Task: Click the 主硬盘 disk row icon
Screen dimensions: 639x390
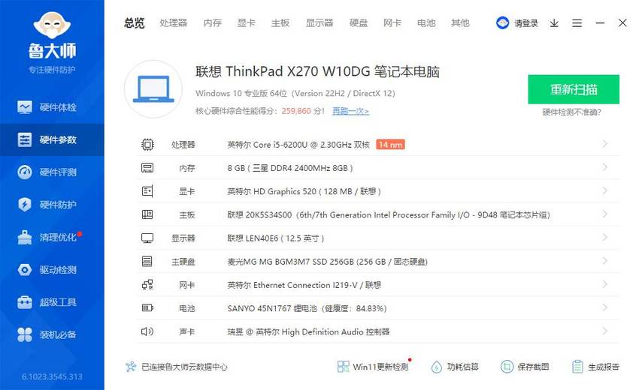Action: click(x=147, y=262)
